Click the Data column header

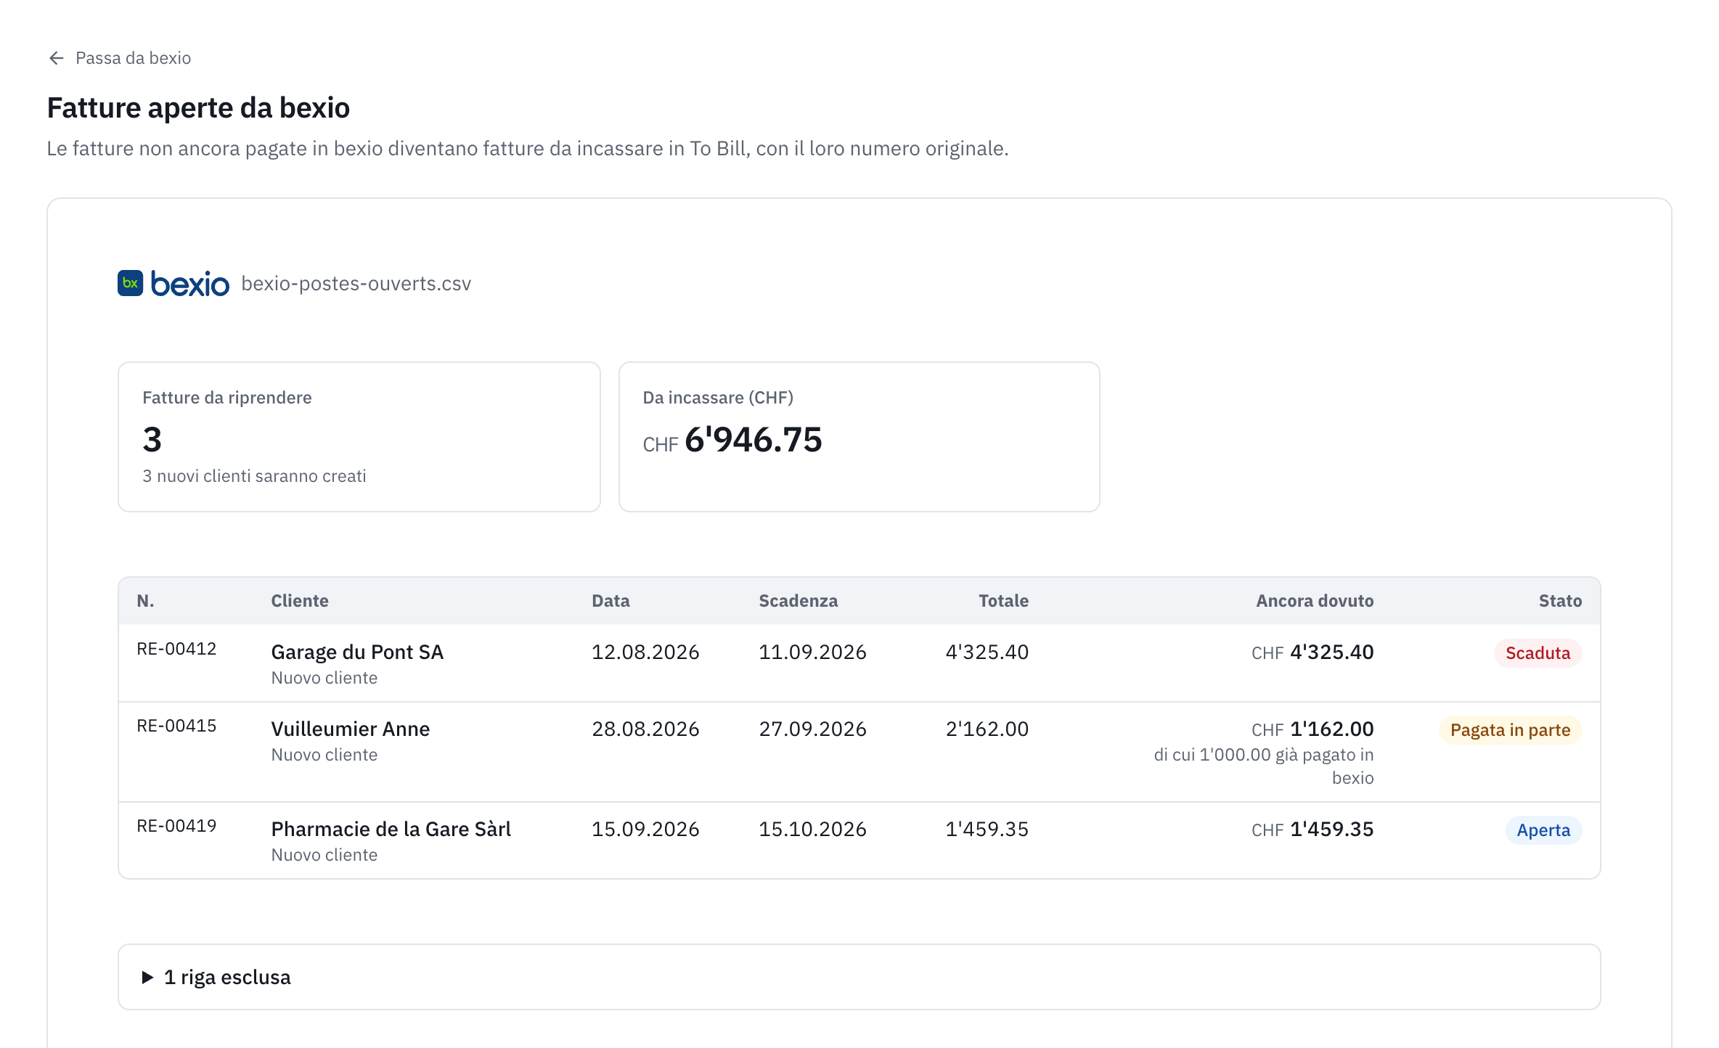pos(611,601)
